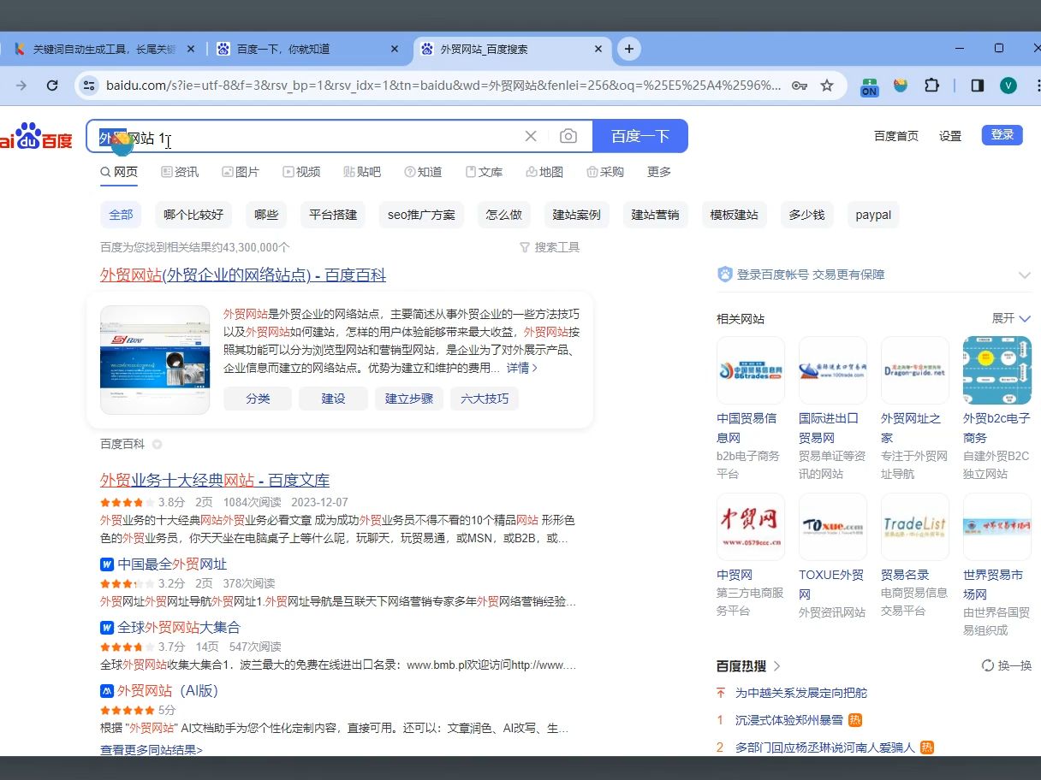Refresh hot searches with 换一换
The image size is (1041, 780).
tap(1007, 665)
